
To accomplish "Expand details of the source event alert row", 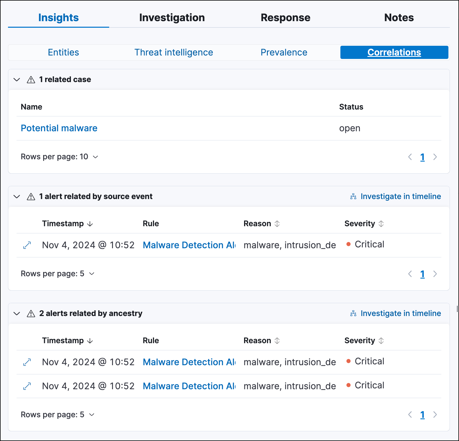I will [x=27, y=245].
